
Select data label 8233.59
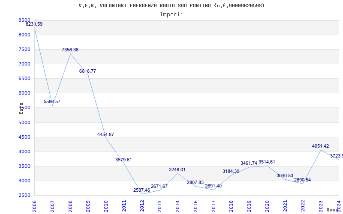[34, 24]
